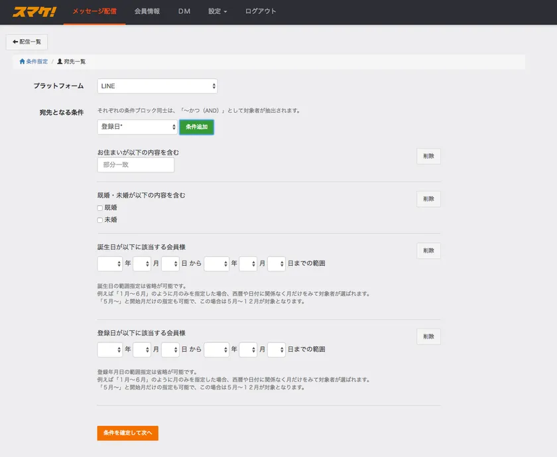Click the user icon beside 宛先一覧
Image resolution: width=557 pixels, height=457 pixels.
pyautogui.click(x=60, y=62)
